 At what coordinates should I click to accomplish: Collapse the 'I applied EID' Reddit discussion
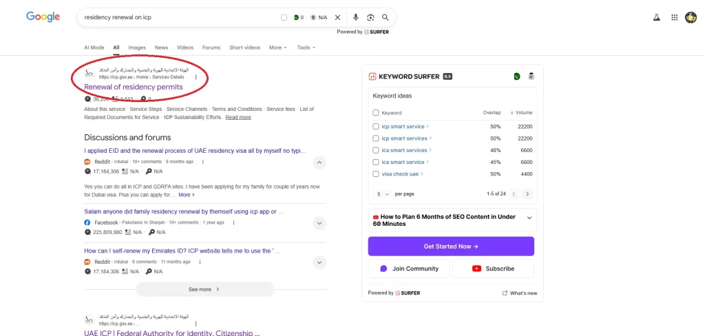(319, 162)
